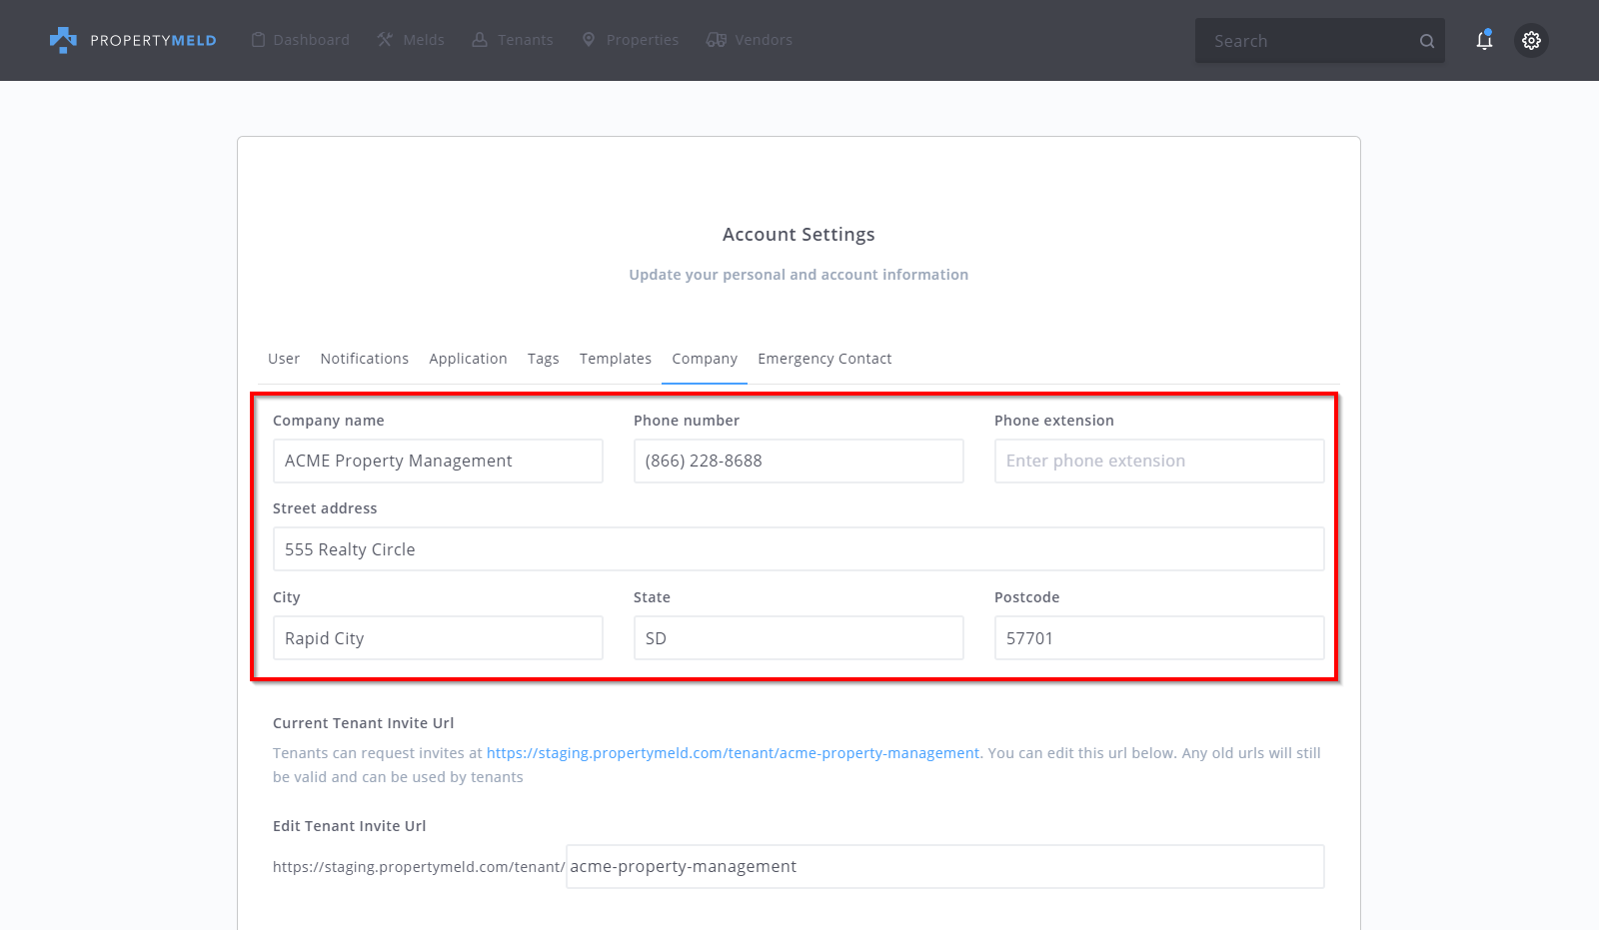This screenshot has width=1599, height=930.
Task: Edit the State field
Action: pos(799,638)
